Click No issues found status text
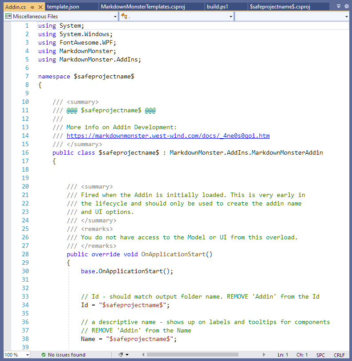The width and height of the screenshot is (352, 361). point(67,355)
